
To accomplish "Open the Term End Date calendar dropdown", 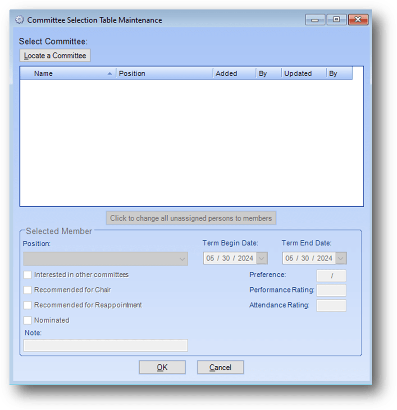I will click(x=341, y=258).
